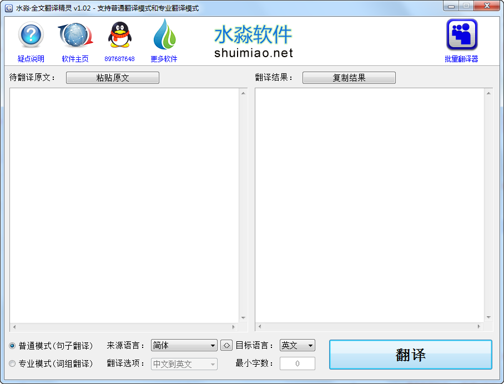
Task: Click the app icon in title bar
Action: 9,8
